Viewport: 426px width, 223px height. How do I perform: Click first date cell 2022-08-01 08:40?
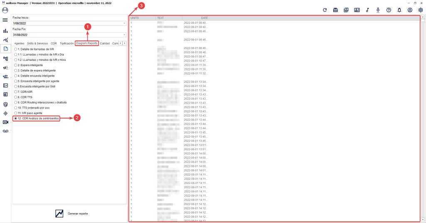click(x=196, y=23)
